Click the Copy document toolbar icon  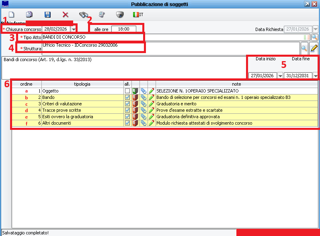coord(29,14)
